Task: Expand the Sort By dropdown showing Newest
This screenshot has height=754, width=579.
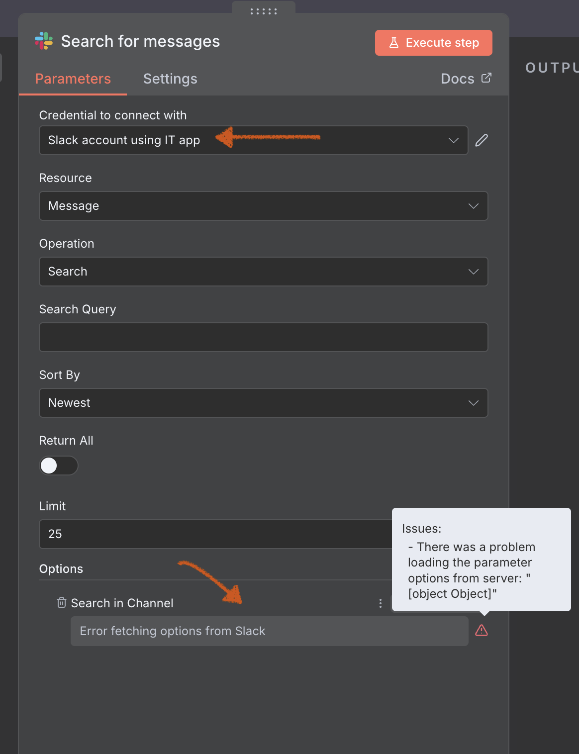Action: coord(263,403)
